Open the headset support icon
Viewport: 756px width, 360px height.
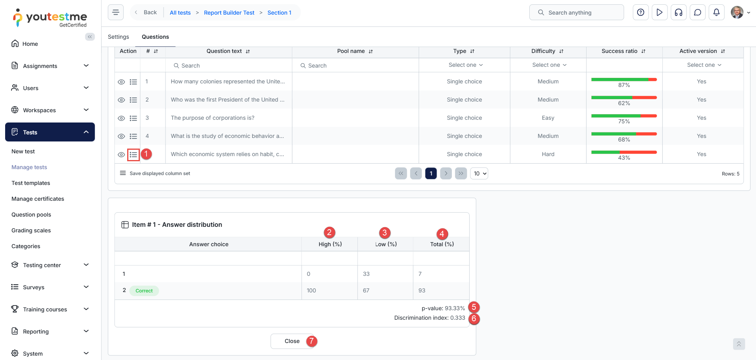(679, 12)
